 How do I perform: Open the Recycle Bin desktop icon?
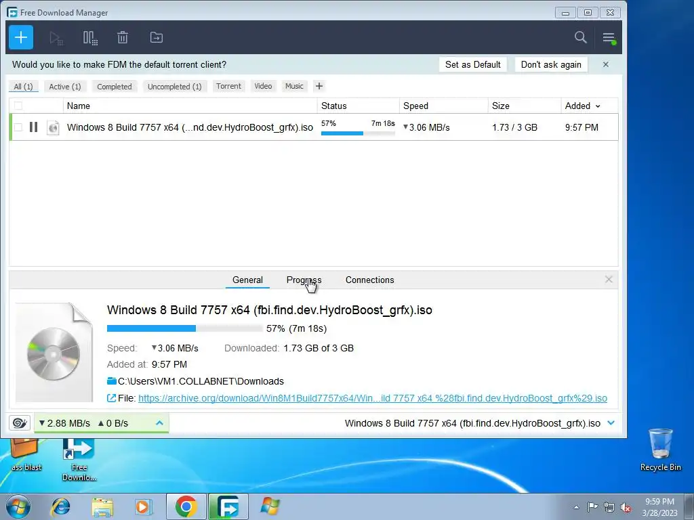(660, 450)
